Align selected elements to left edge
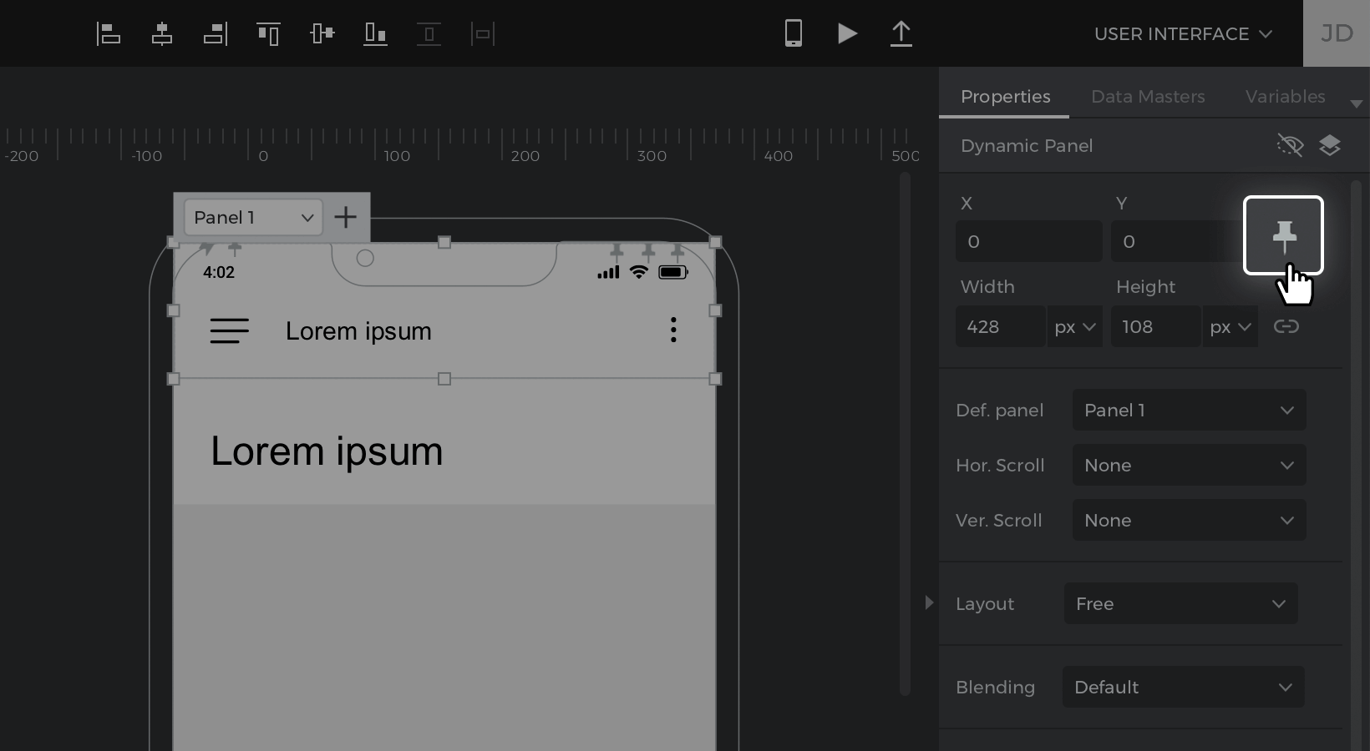1370x751 pixels. click(109, 33)
